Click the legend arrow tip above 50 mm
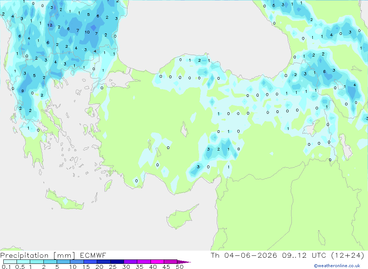This screenshot has width=368, height=269. pos(184,262)
